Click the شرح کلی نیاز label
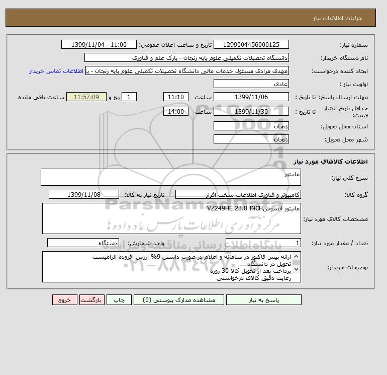The height and width of the screenshot is (375, 387). tap(349, 178)
